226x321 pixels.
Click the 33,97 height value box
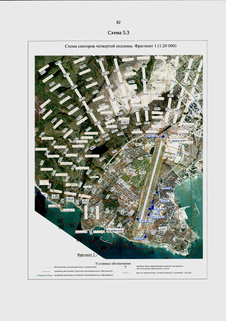[163, 228]
